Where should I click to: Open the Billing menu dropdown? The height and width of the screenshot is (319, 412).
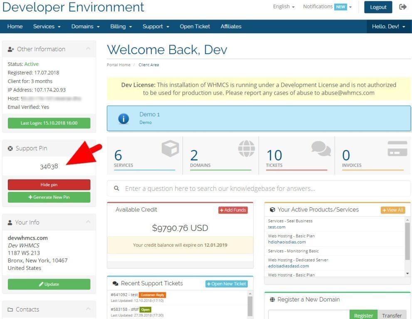[x=121, y=27]
